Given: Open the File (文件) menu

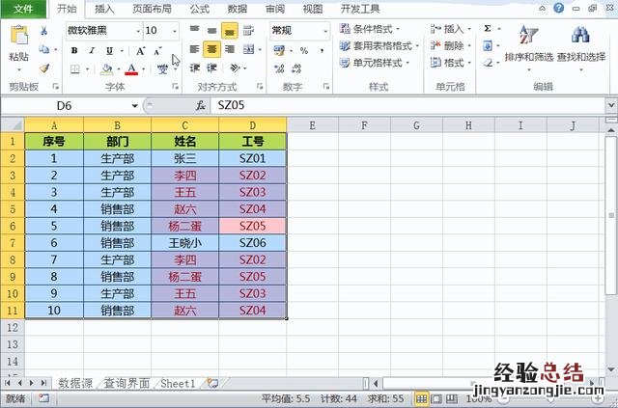Looking at the screenshot, I should pyautogui.click(x=23, y=9).
